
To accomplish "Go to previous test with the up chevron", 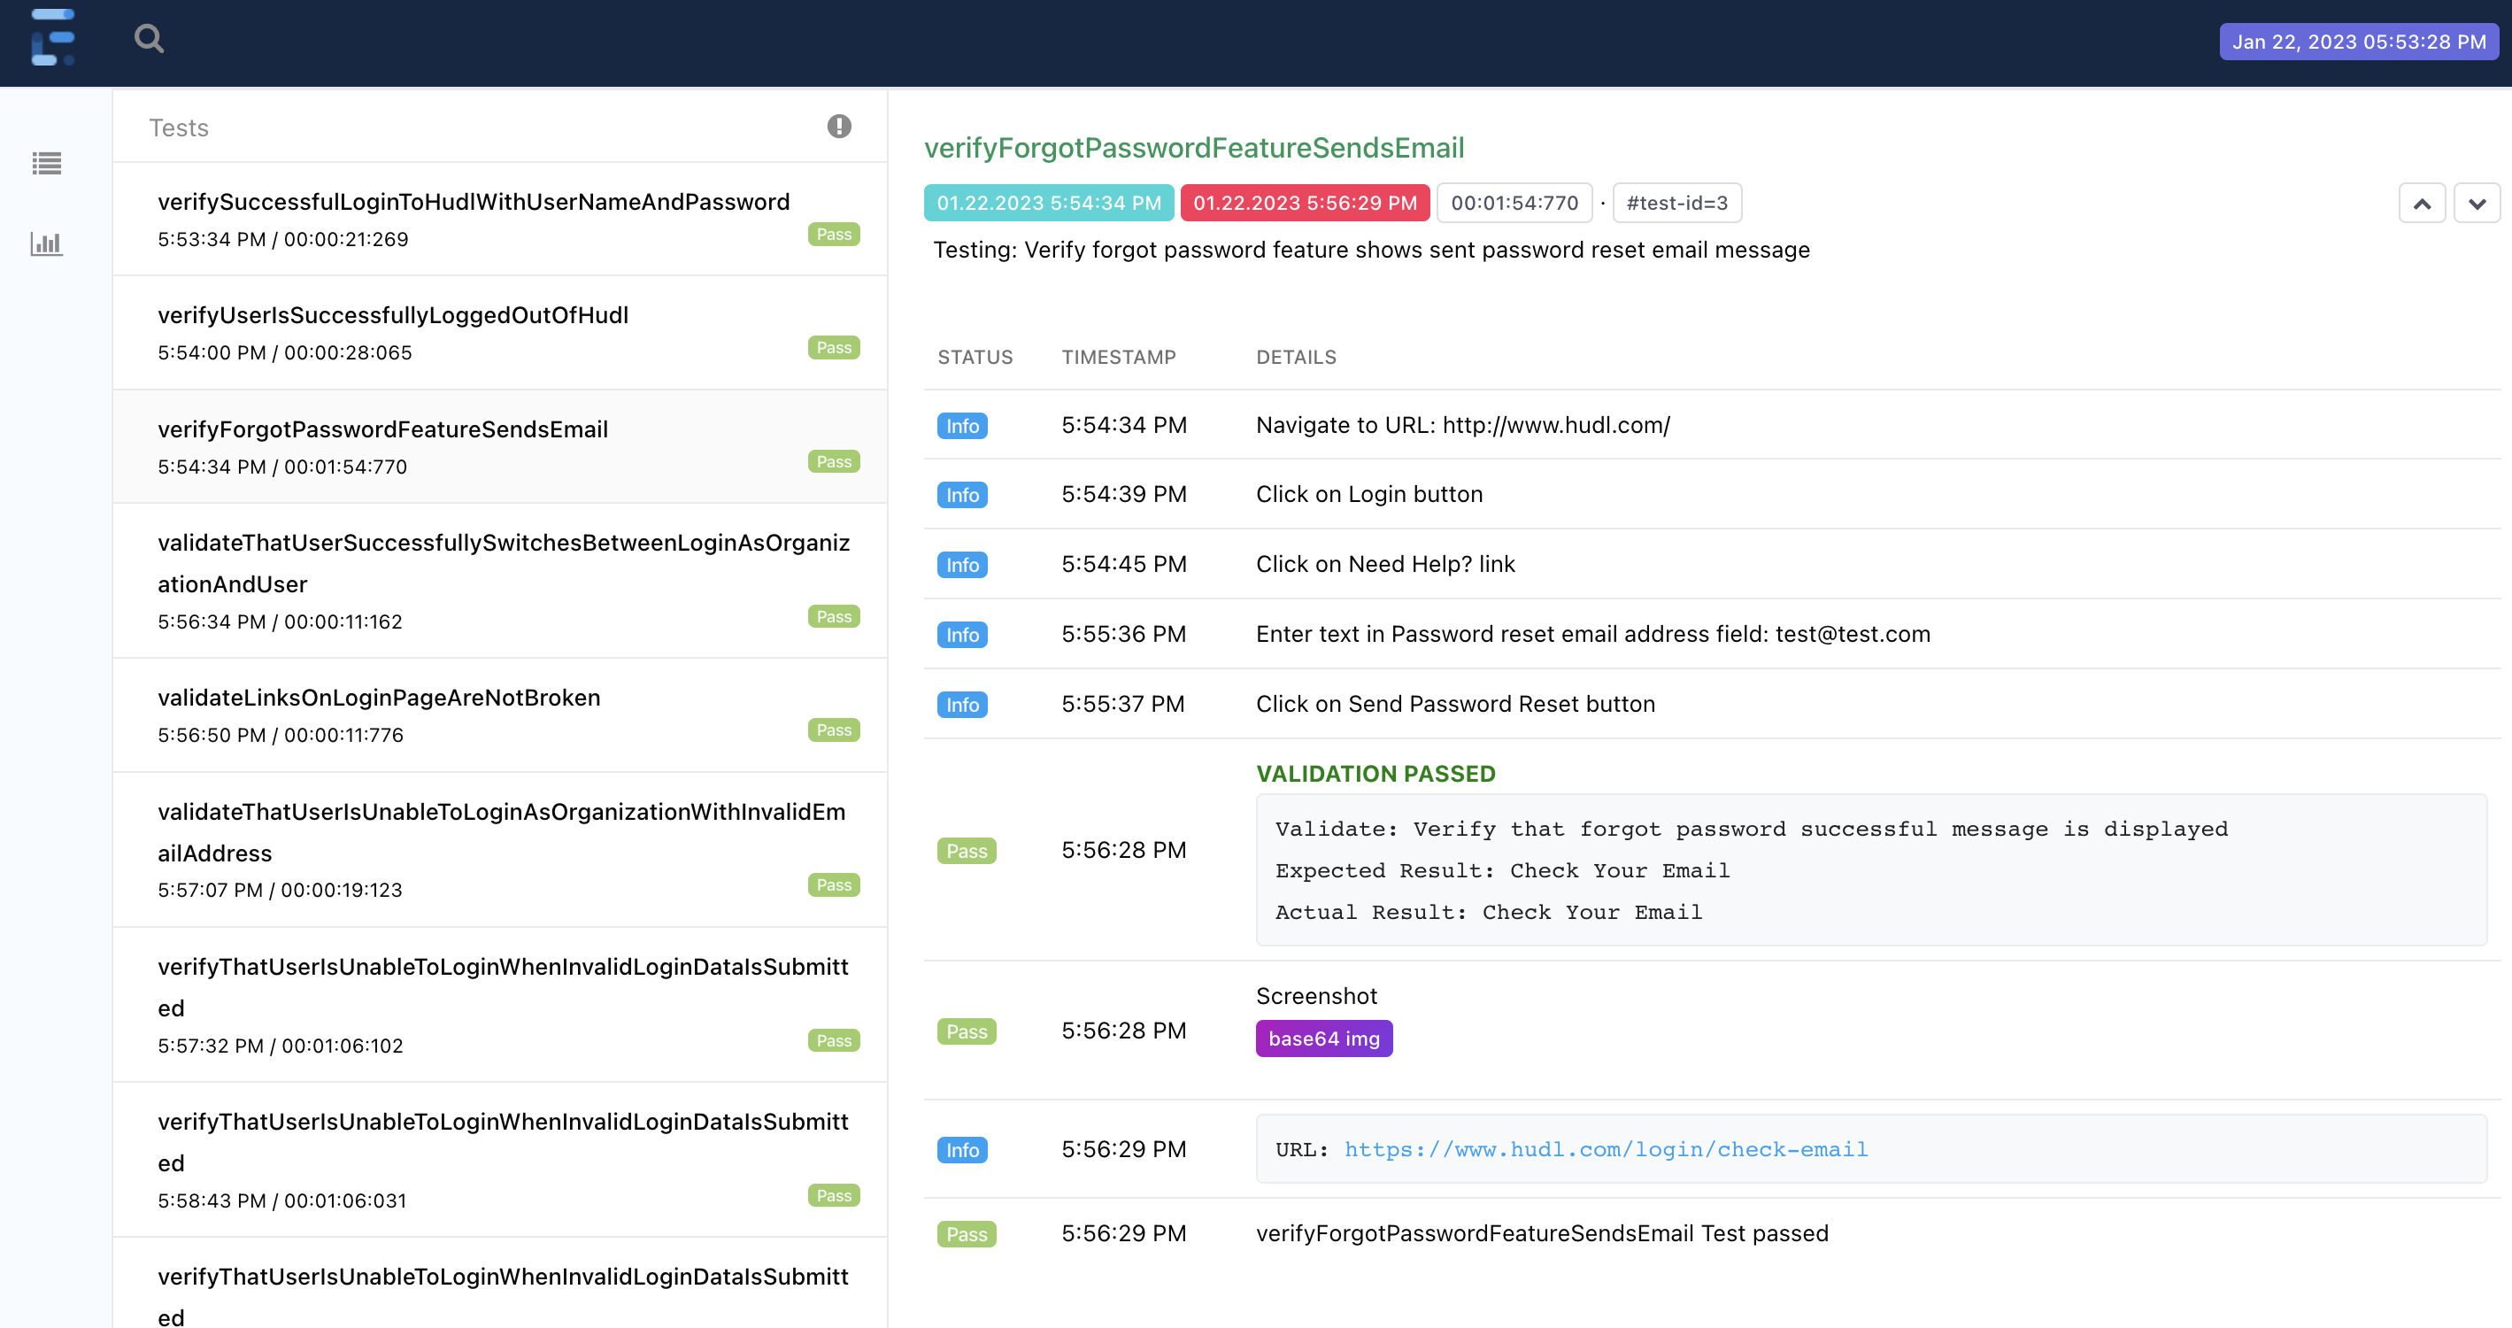I will click(2423, 203).
